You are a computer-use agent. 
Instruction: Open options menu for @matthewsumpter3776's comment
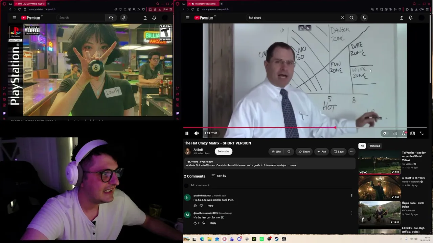pos(352,213)
